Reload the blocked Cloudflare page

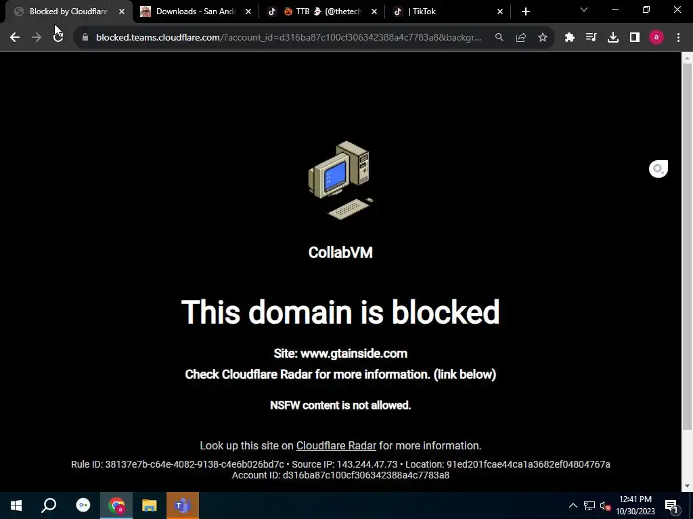(x=58, y=38)
